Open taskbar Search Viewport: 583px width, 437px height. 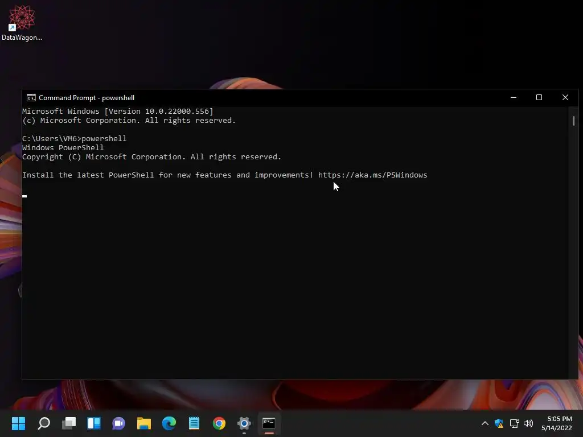(44, 423)
